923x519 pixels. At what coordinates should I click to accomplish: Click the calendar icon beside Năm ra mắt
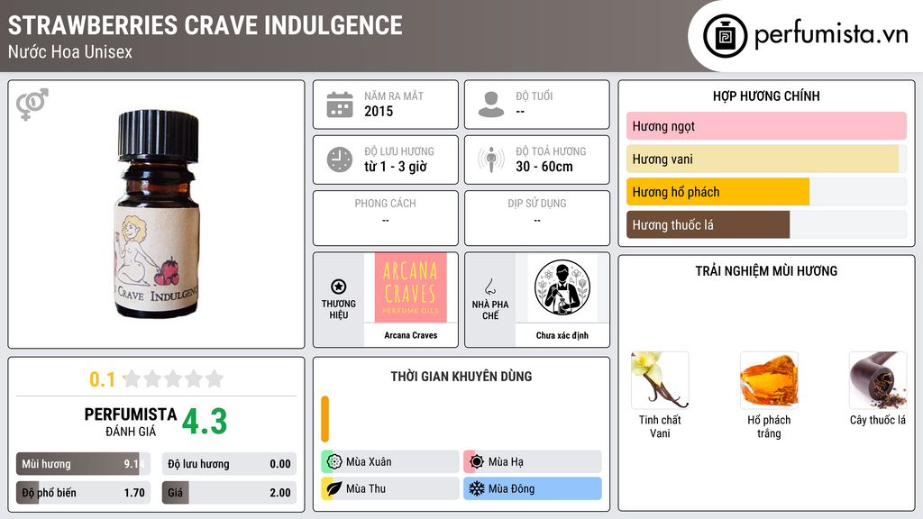tap(340, 105)
